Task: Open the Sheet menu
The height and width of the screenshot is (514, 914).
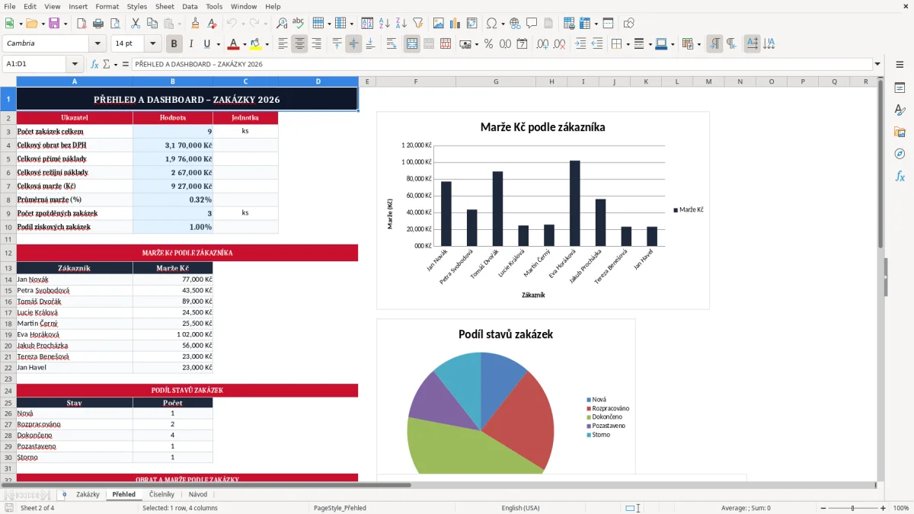Action: pos(165,6)
